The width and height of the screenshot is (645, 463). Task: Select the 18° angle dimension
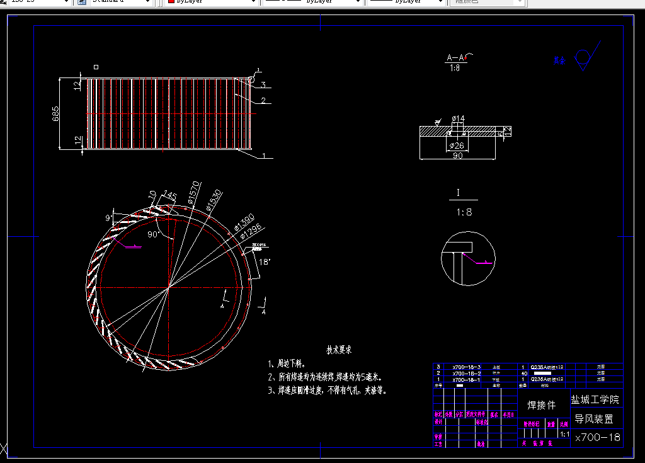click(x=264, y=262)
